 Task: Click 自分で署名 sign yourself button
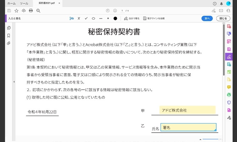132,19
